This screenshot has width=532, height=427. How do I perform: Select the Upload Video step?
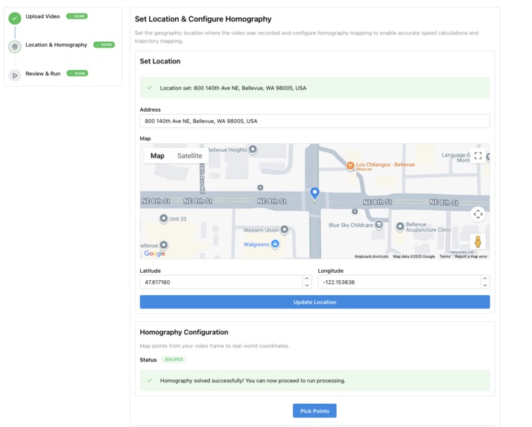(42, 16)
